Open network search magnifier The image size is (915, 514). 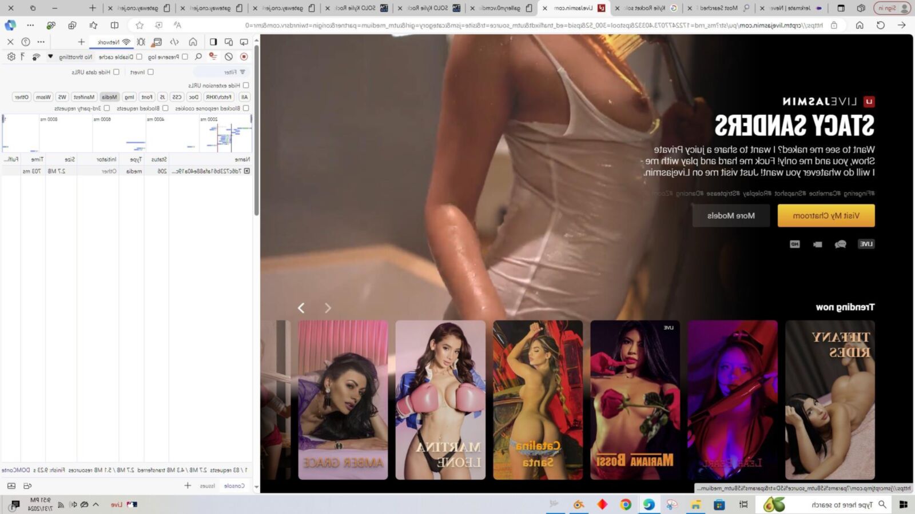click(198, 57)
